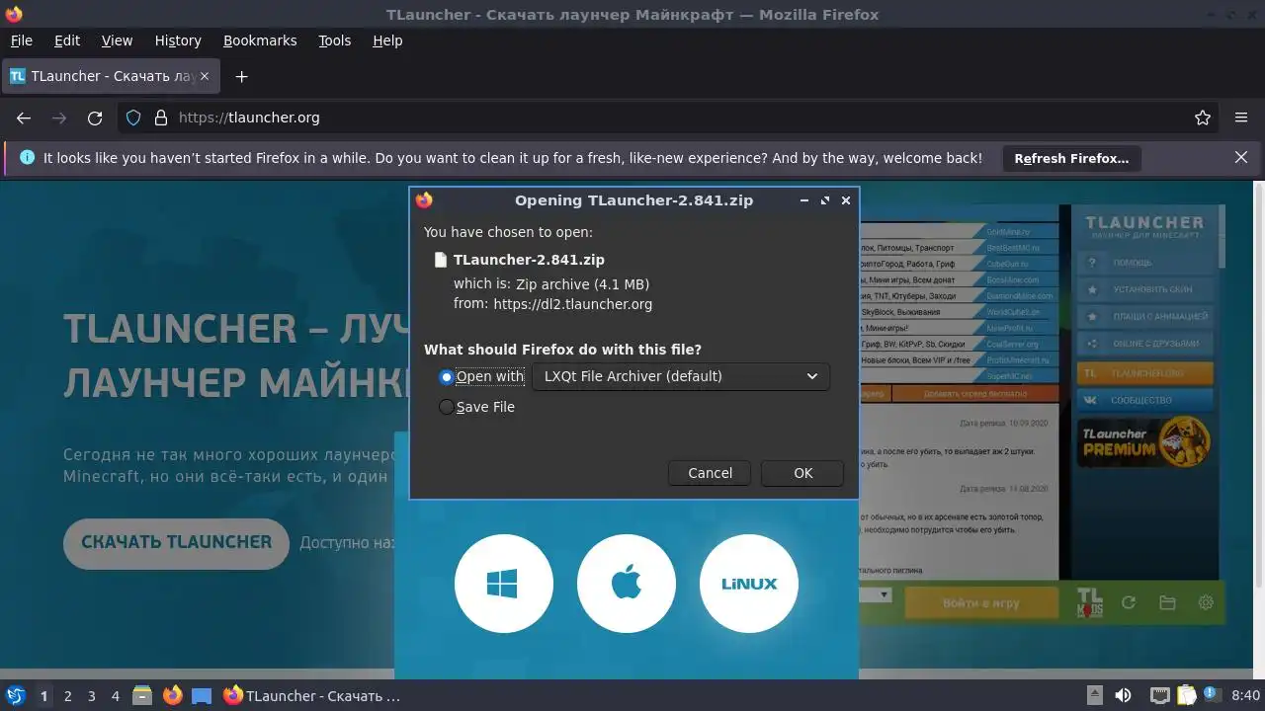
Task: Open the View menu
Action: pos(117,40)
